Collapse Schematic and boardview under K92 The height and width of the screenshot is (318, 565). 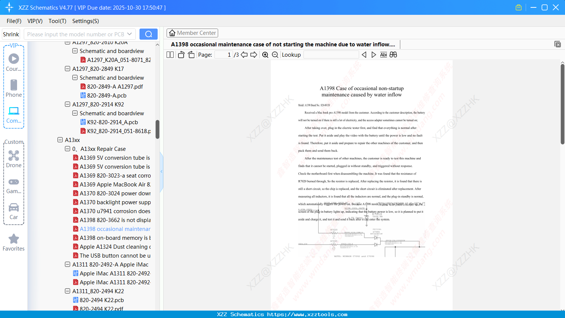[x=75, y=113]
